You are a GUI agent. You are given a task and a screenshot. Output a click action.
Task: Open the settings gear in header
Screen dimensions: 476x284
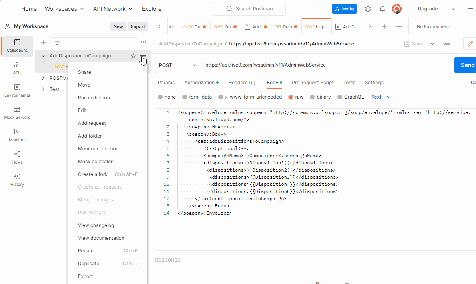tap(368, 9)
